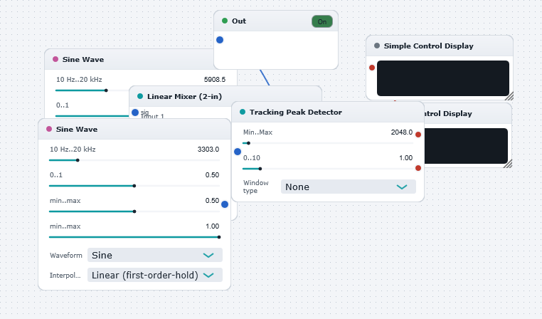Open the Waveform dropdown set to Sine

click(x=155, y=255)
